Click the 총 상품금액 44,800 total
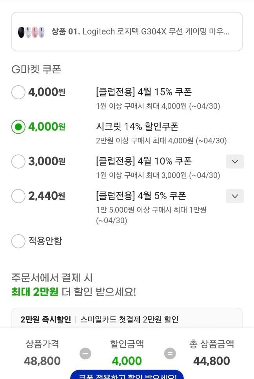 pos(212,361)
